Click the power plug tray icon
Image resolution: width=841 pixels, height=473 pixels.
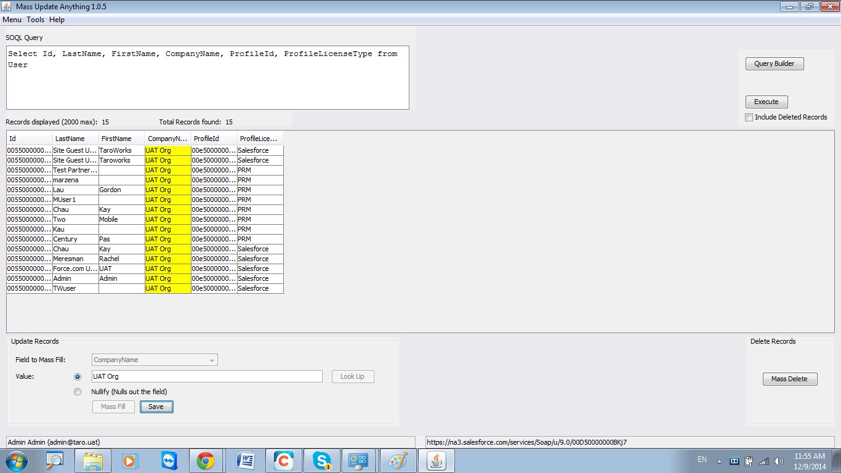[749, 461]
